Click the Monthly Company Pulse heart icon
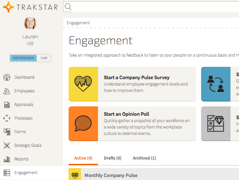 (75, 175)
